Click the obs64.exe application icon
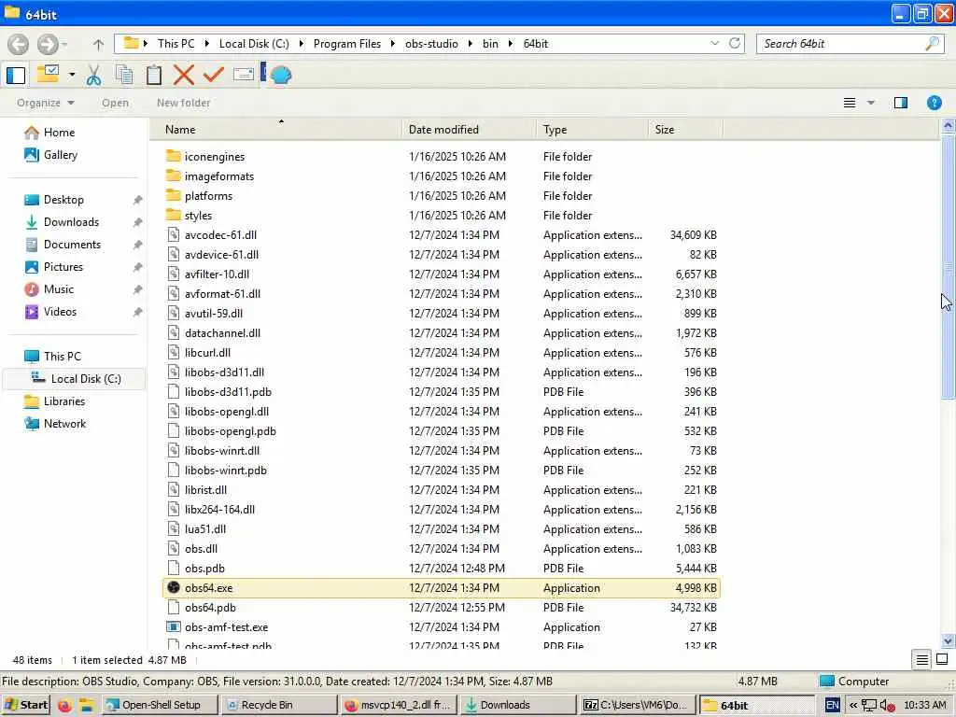Screen dimensions: 956x717 [173, 588]
